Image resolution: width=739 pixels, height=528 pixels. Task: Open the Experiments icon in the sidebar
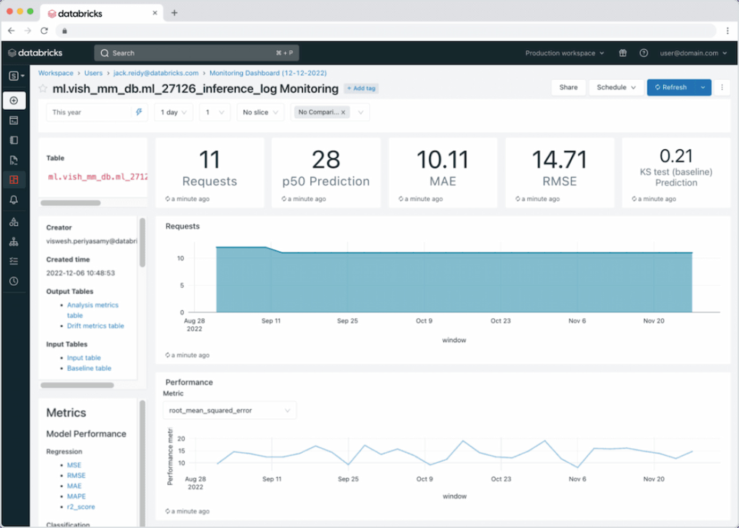[14, 221]
